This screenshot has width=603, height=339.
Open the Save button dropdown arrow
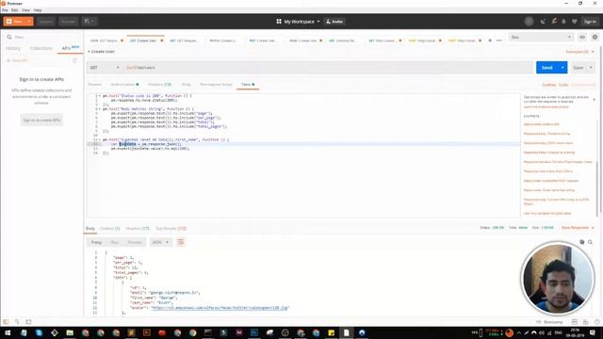pos(591,68)
